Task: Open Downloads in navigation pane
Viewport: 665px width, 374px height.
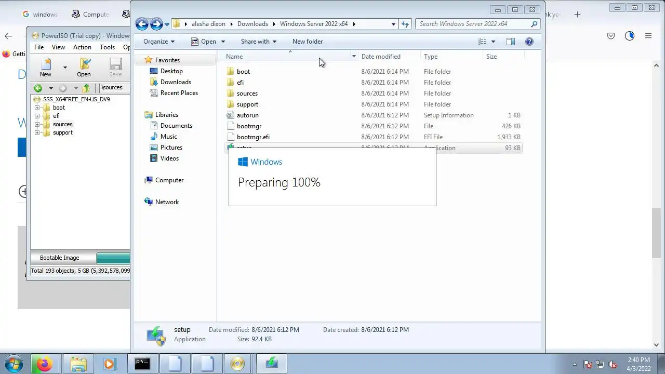Action: point(176,82)
